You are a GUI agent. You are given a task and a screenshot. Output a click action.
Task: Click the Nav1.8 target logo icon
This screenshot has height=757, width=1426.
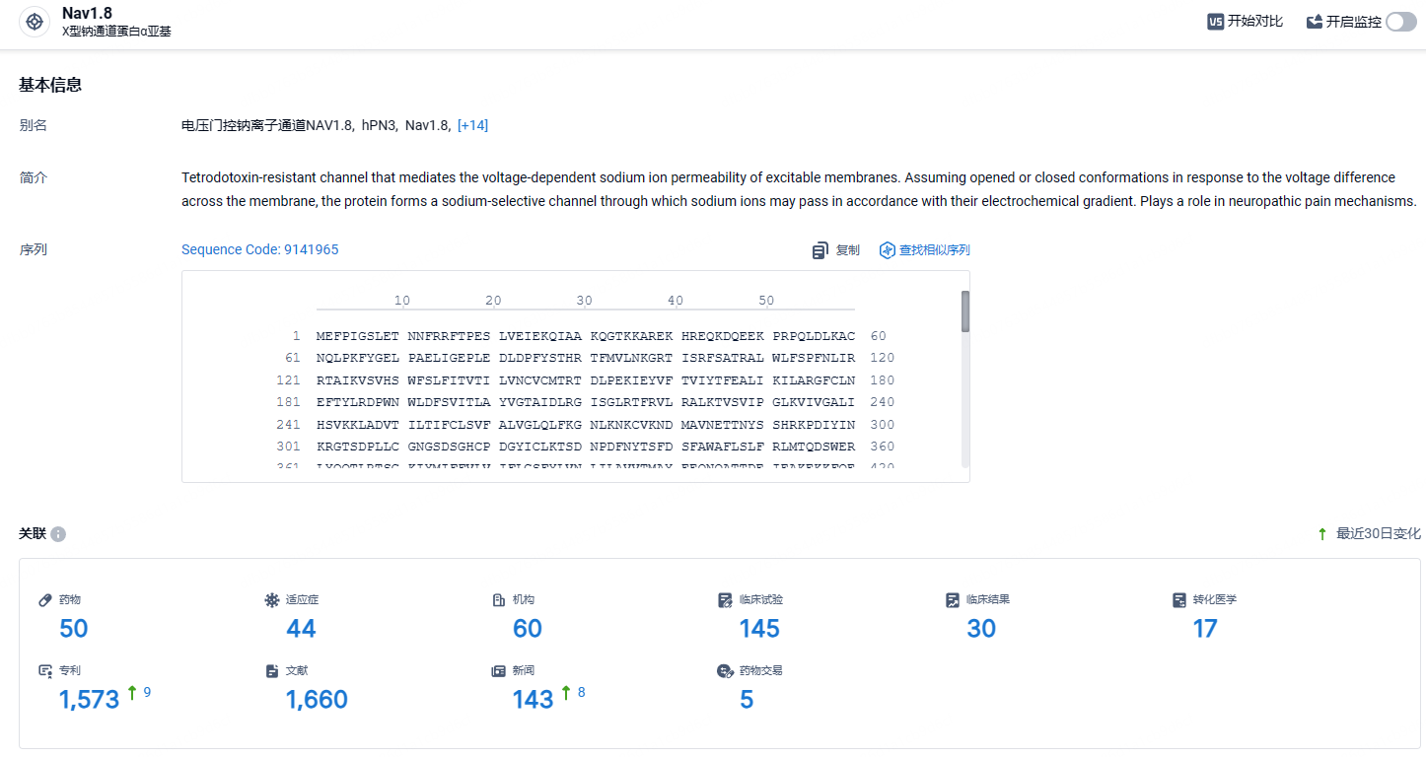[35, 22]
